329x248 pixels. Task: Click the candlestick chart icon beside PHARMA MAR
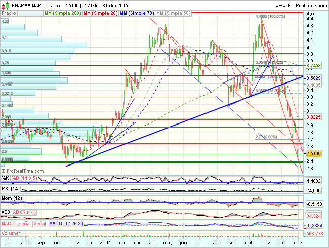[x=6, y=6]
